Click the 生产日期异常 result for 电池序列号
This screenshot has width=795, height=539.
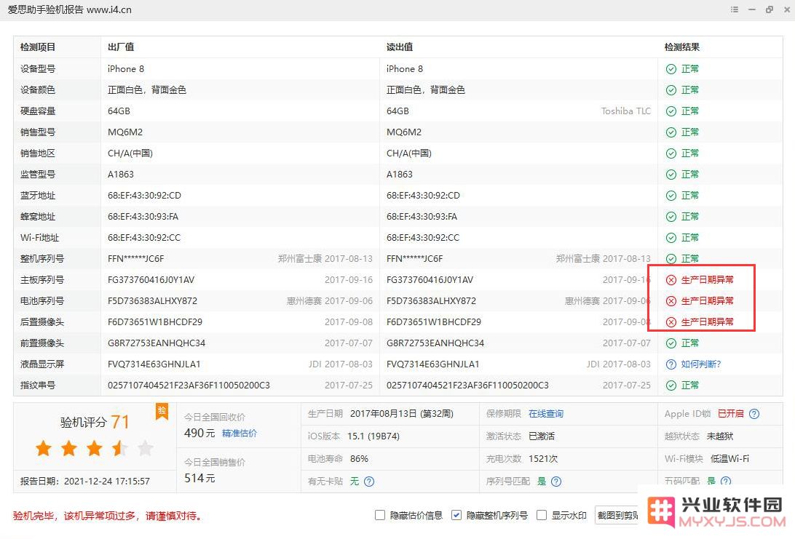coord(708,301)
